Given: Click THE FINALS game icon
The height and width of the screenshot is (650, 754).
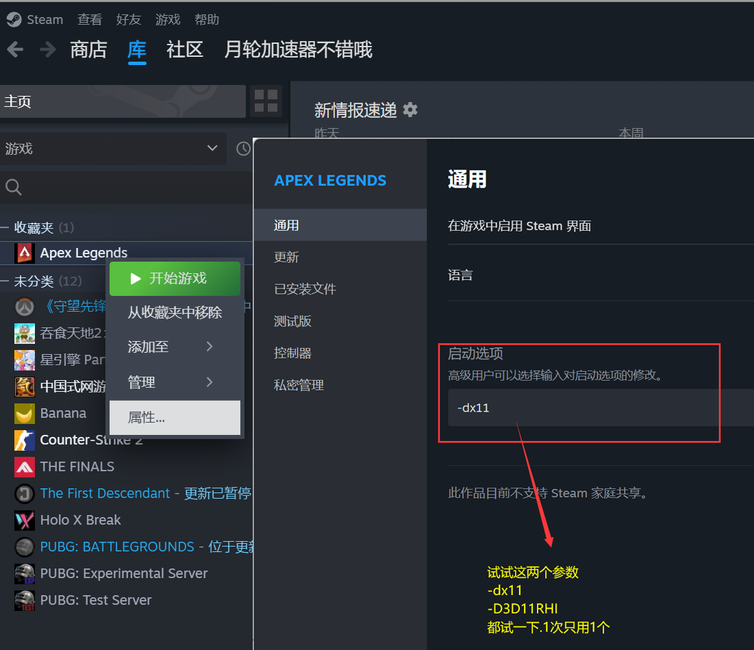Looking at the screenshot, I should (x=25, y=467).
